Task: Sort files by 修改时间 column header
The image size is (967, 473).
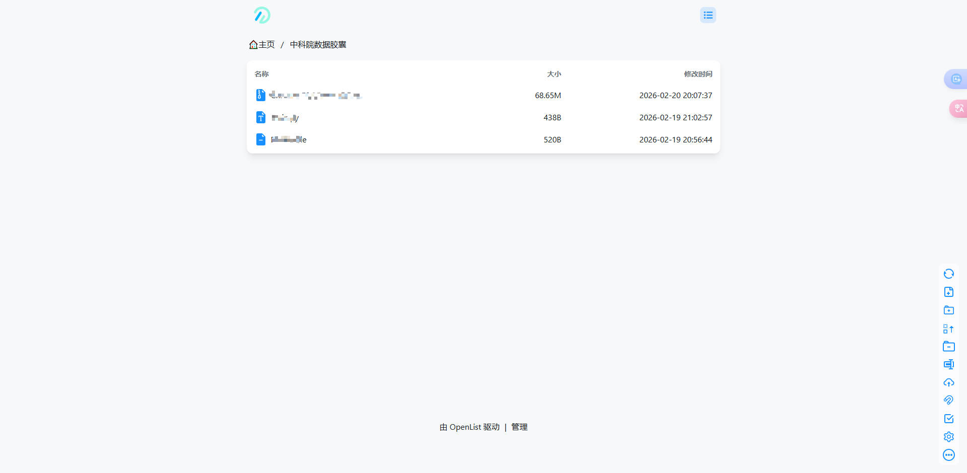Action: coord(698,74)
